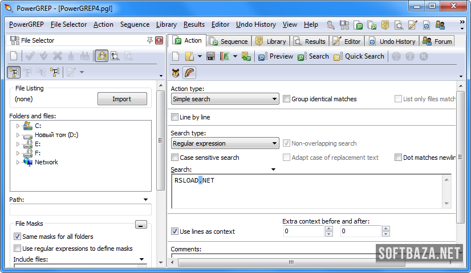
Task: Pin the File Selector panel
Action: [150, 40]
